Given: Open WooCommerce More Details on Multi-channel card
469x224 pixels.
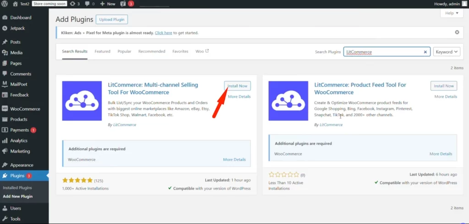Looking at the screenshot, I should [234, 160].
